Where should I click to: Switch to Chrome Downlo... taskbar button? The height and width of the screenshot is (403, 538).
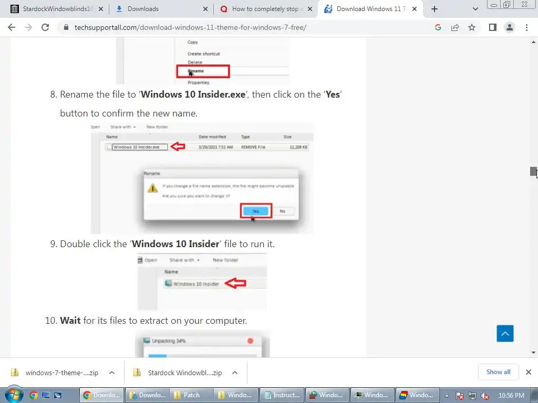102,395
